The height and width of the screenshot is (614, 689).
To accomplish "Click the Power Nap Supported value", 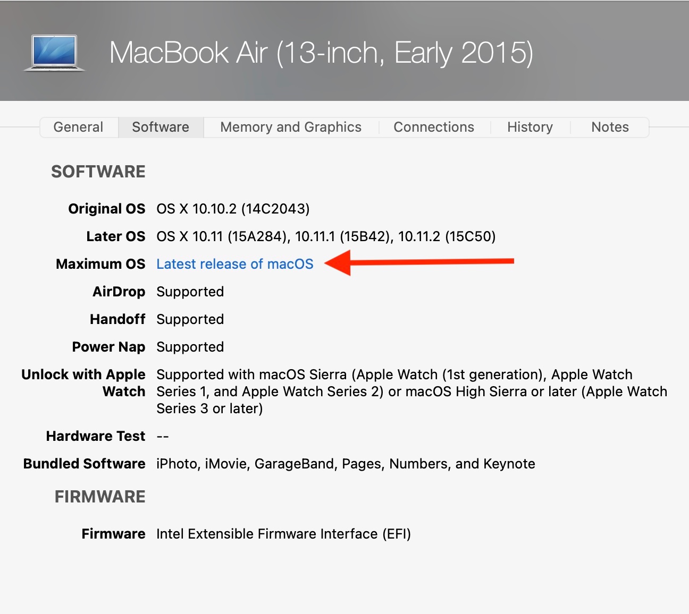I will (x=190, y=347).
